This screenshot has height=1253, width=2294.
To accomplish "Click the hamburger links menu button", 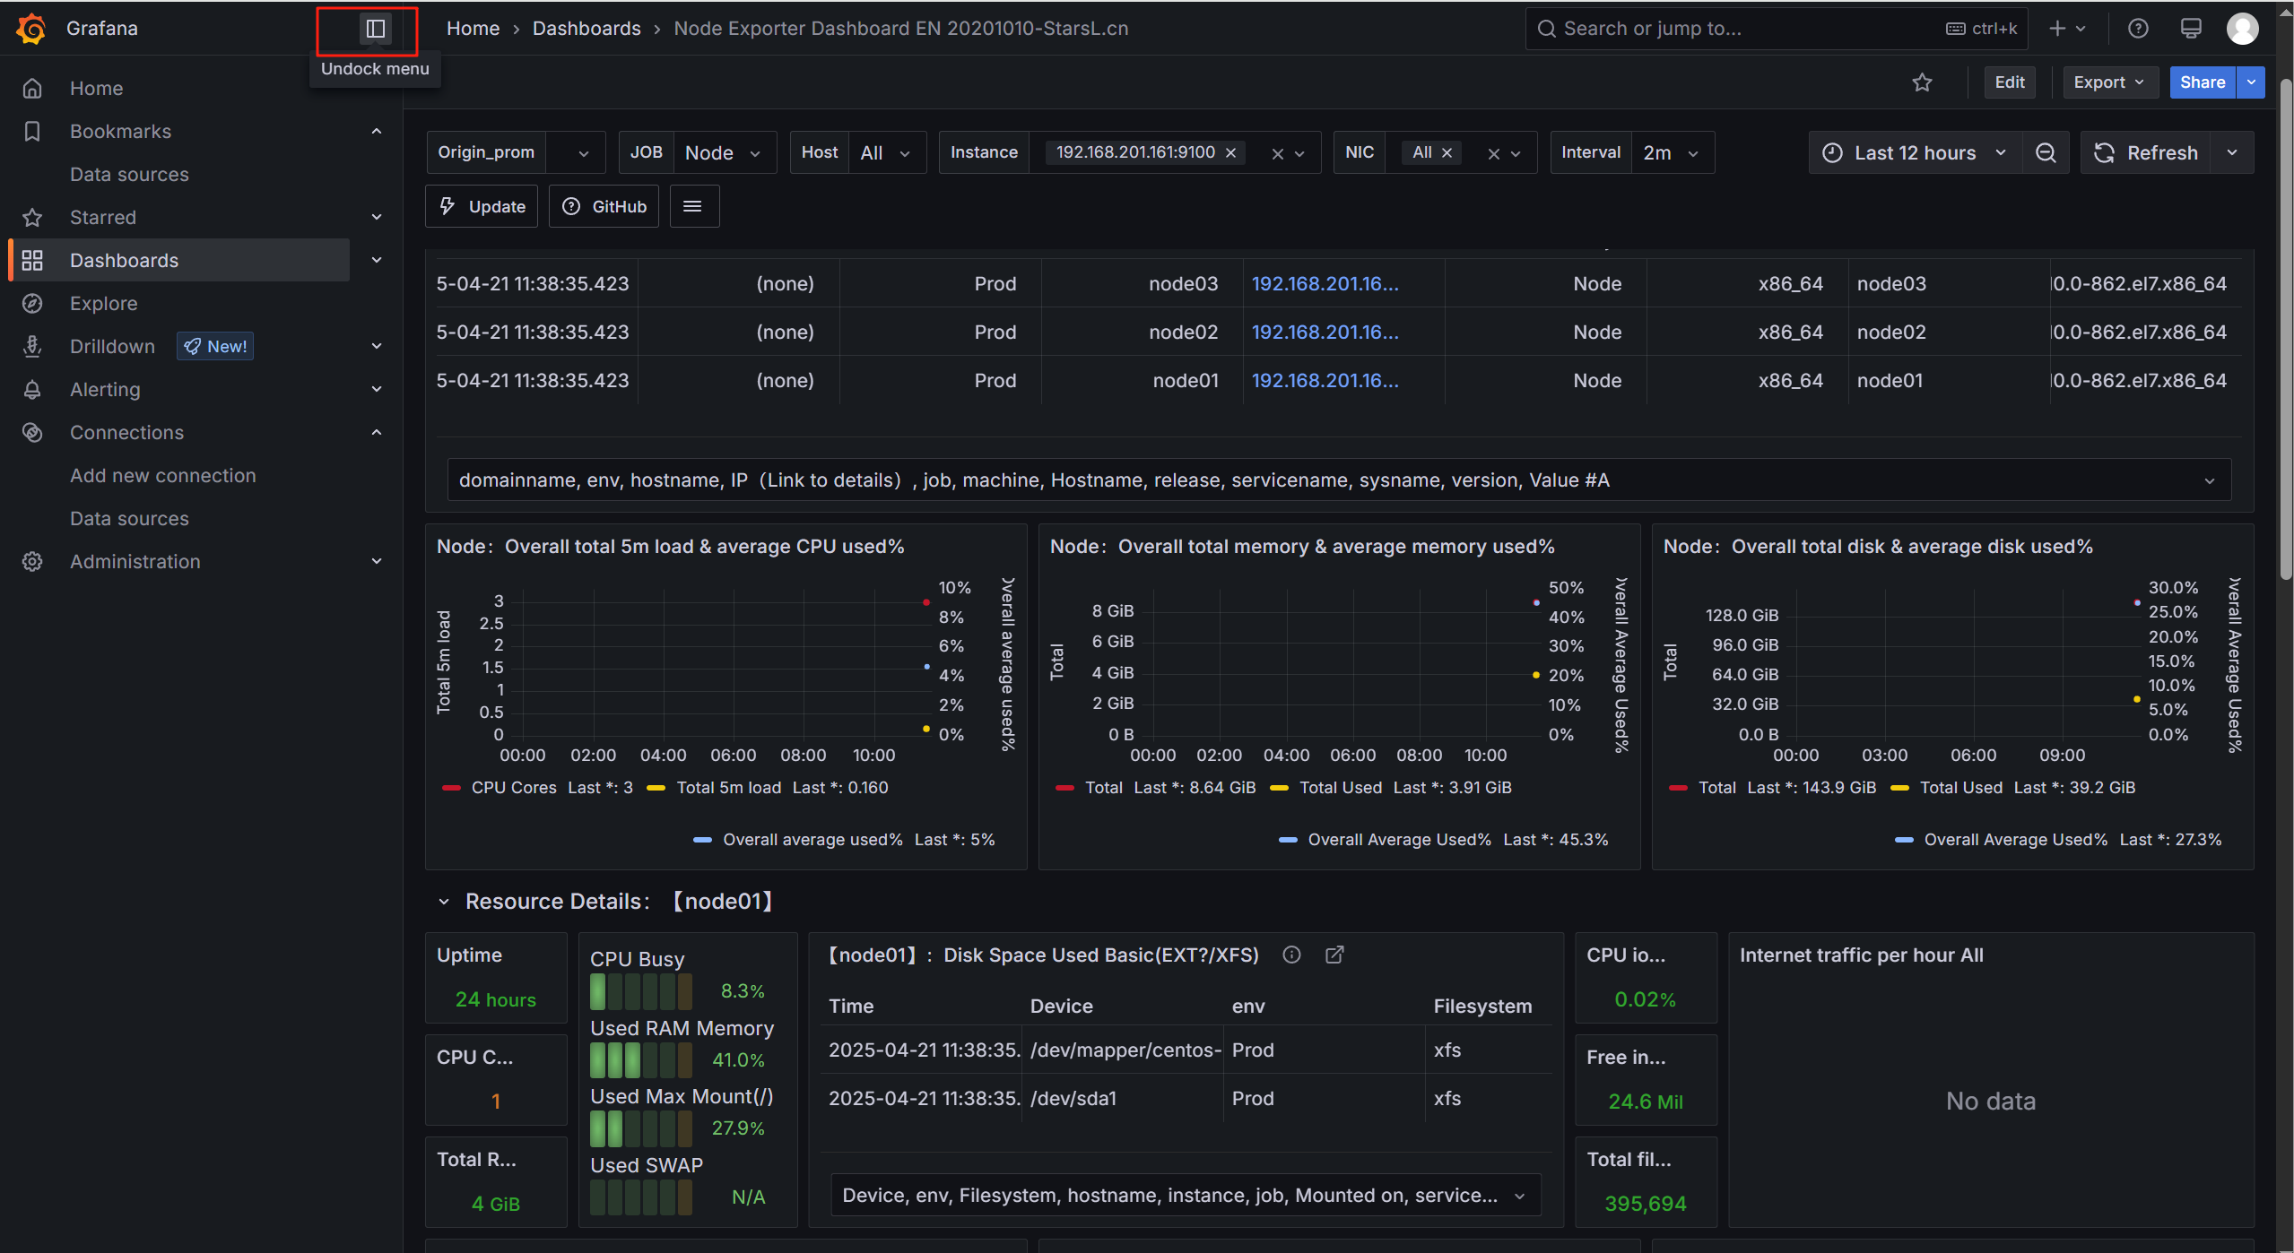I will tap(692, 206).
